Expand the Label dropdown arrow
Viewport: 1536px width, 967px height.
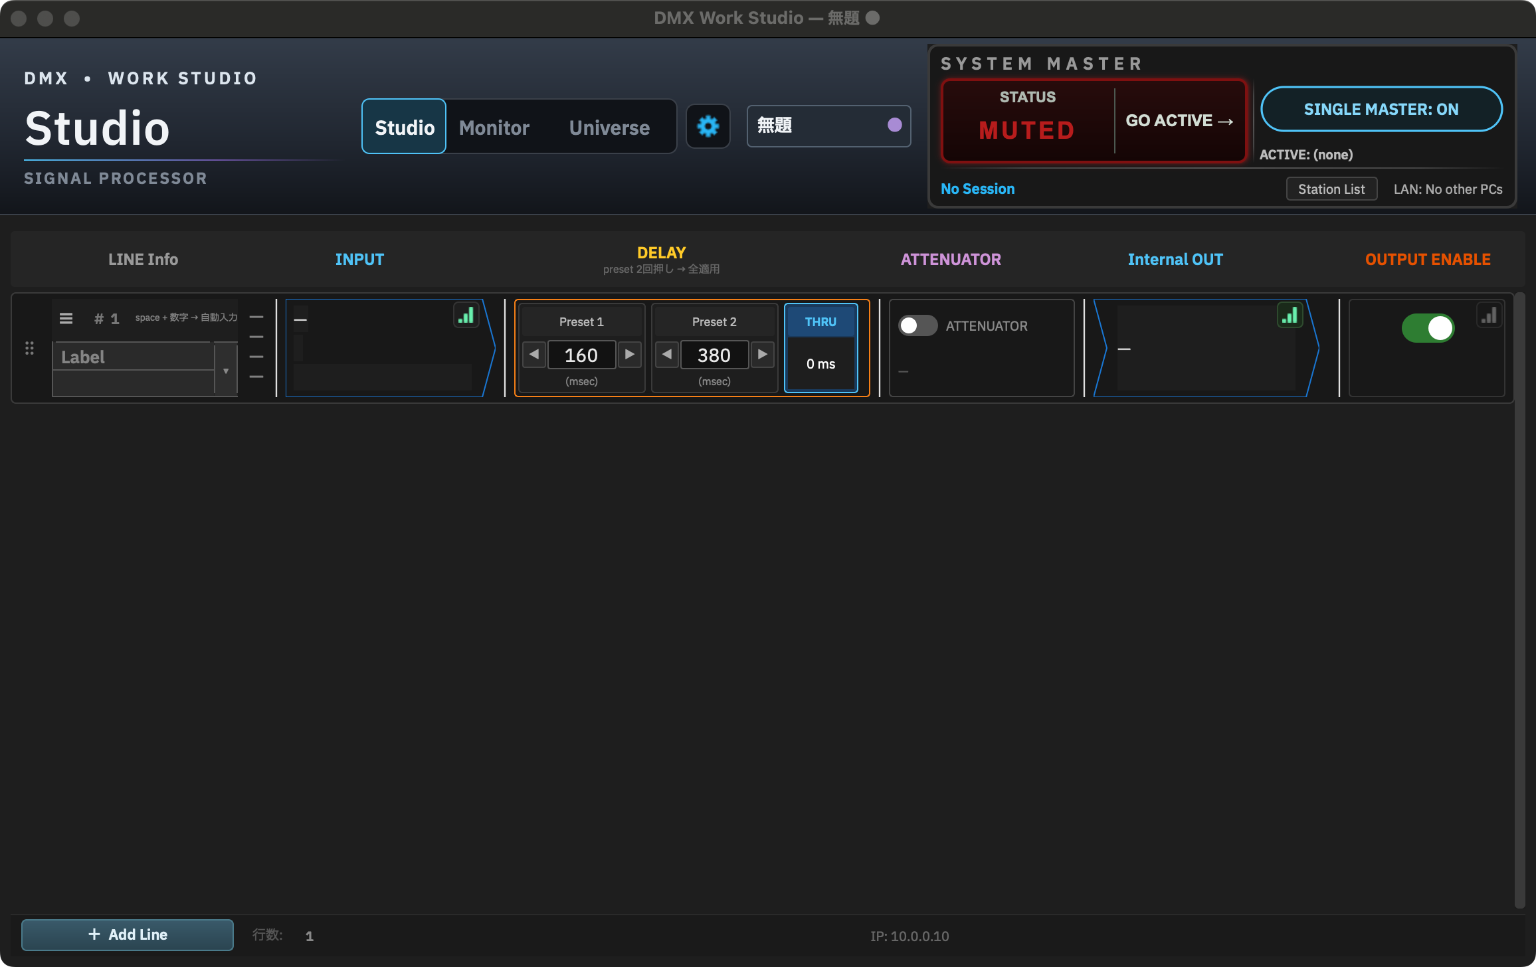click(226, 371)
